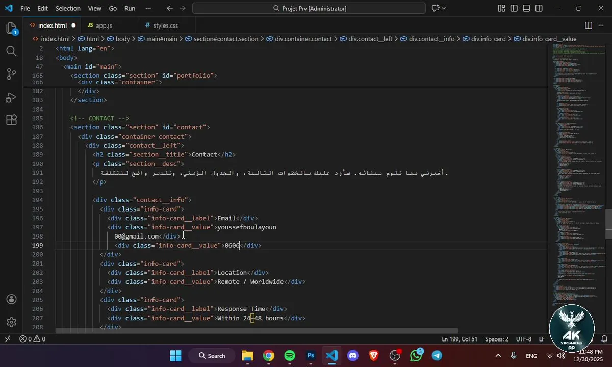Open the File menu
Screen dimensions: 612x367
pyautogui.click(x=25, y=8)
